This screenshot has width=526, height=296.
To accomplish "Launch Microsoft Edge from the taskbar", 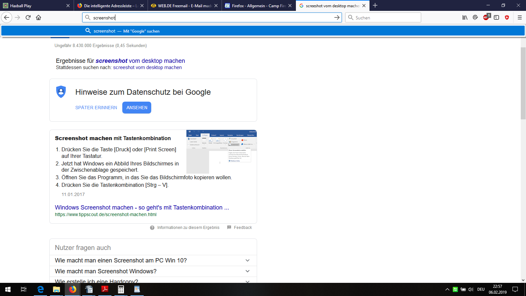I will point(40,289).
